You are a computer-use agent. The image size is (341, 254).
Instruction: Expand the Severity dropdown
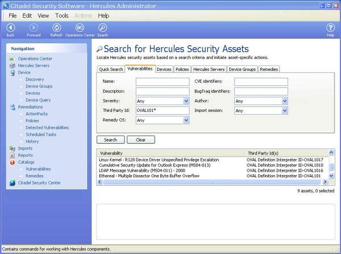click(x=186, y=101)
